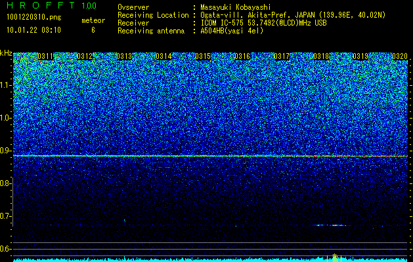Click the Ogata-vill. Akita-Pref. JAPAN location text
This screenshot has height=262, width=413.
click(x=293, y=15)
